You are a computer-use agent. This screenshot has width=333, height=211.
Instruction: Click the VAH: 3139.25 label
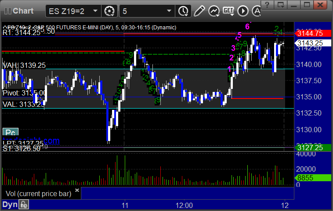24,65
